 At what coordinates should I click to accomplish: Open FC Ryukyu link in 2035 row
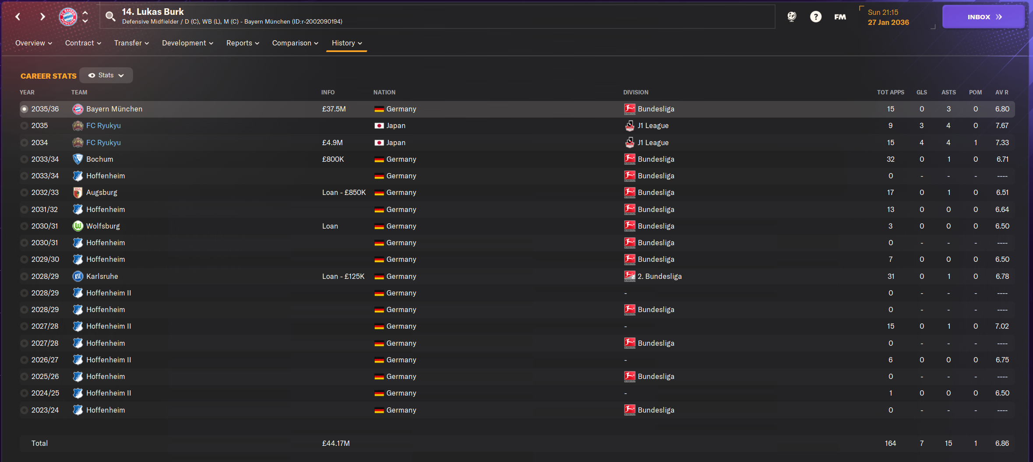click(x=103, y=126)
